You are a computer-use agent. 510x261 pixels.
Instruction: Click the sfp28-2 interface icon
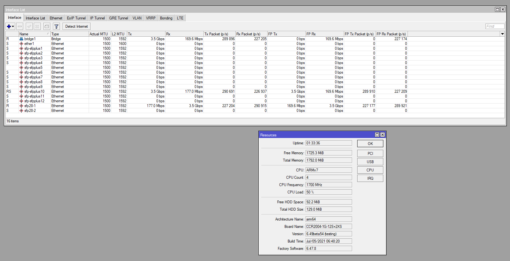[x=21, y=111]
